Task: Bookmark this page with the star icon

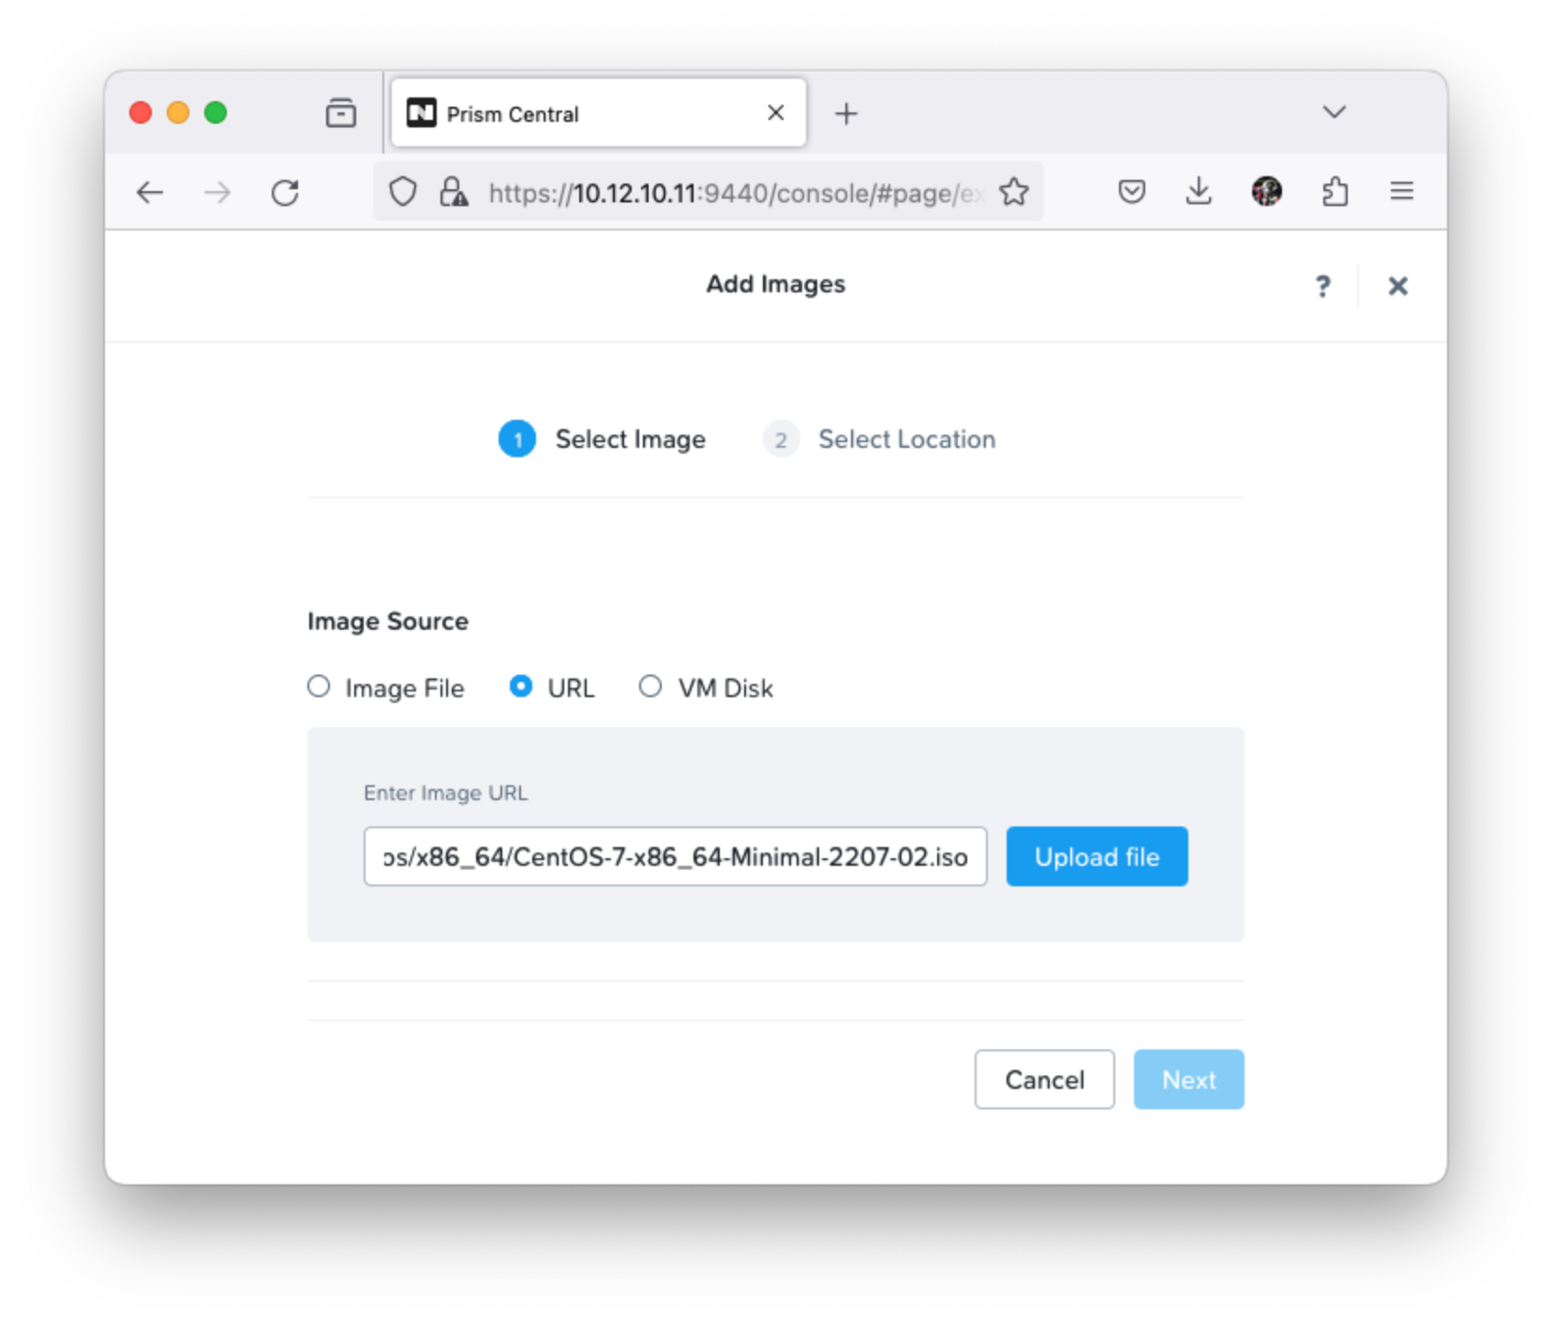Action: (x=1014, y=192)
